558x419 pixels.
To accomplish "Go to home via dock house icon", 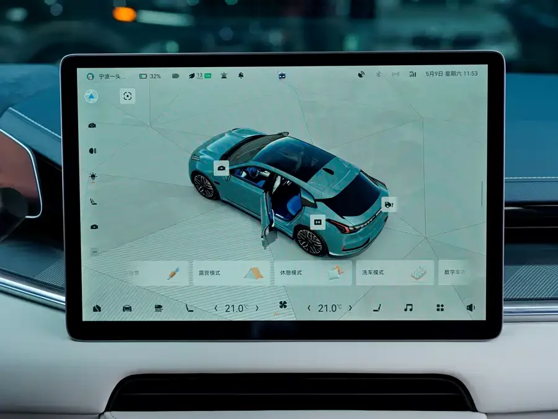I will click(97, 309).
